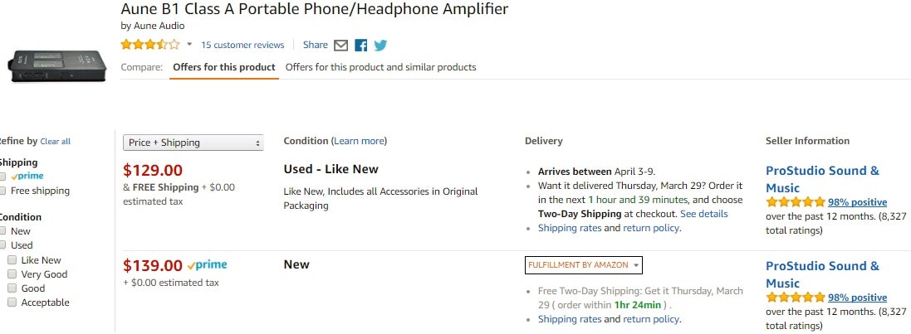Screen dimensions: 911x334
Task: Switch to offers for similar products tab
Action: click(x=380, y=67)
